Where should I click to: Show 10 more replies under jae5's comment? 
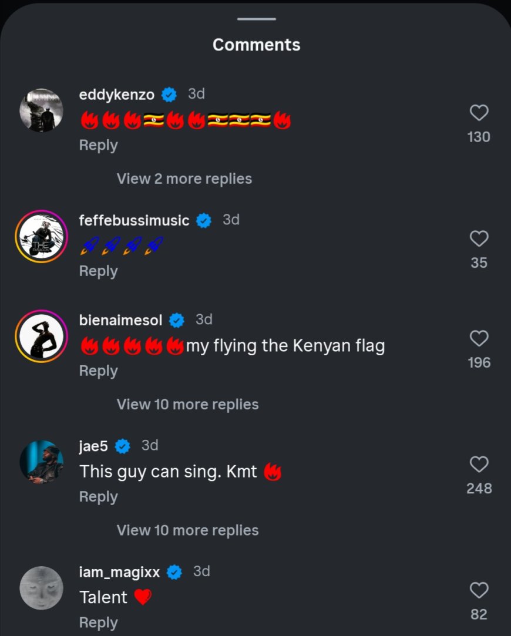tap(187, 530)
